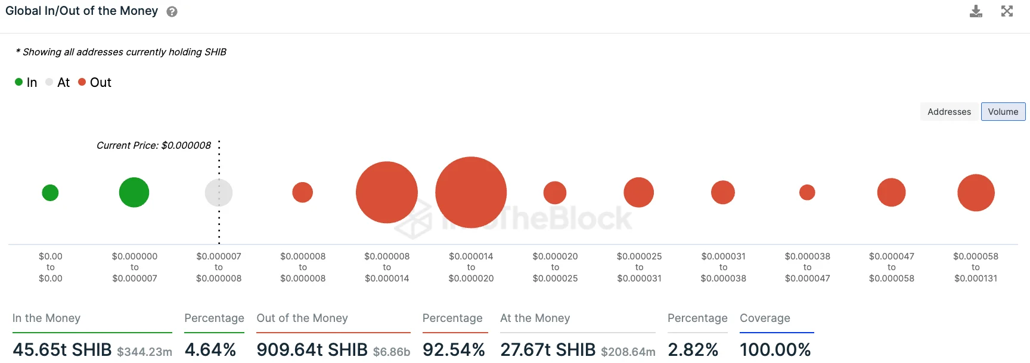This screenshot has height=363, width=1030.
Task: Toggle the red Out legend series
Action: (x=95, y=83)
